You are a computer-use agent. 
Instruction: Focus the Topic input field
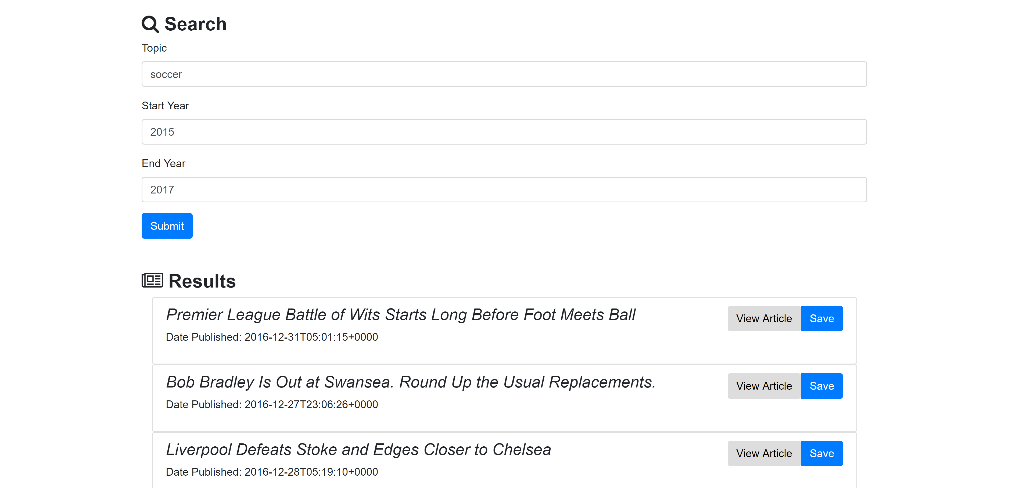click(x=504, y=74)
